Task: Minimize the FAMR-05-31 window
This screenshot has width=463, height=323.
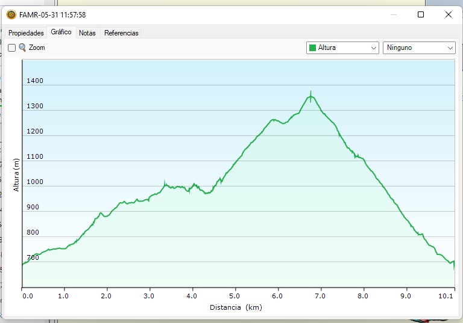Action: pyautogui.click(x=393, y=14)
